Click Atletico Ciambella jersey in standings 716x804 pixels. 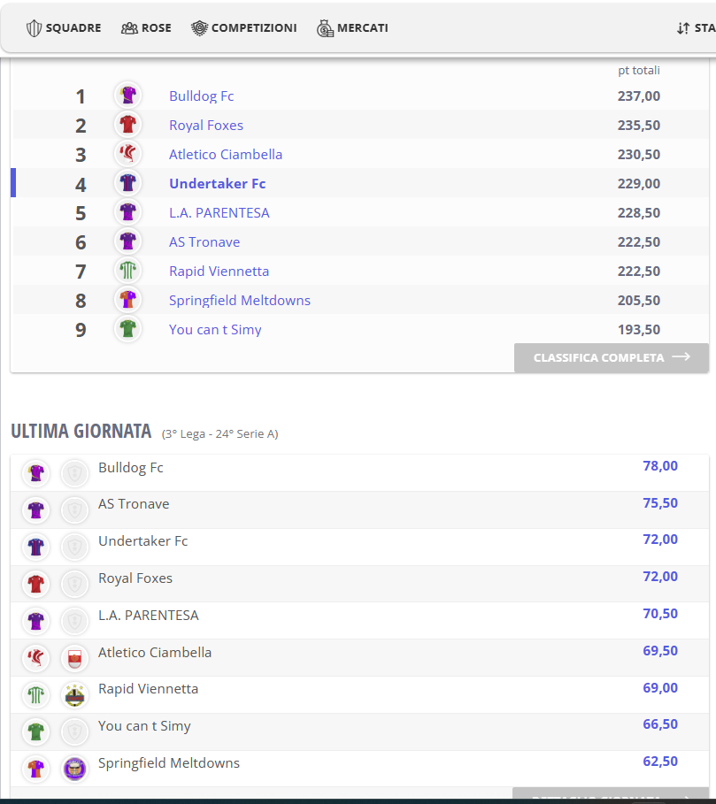tap(127, 154)
